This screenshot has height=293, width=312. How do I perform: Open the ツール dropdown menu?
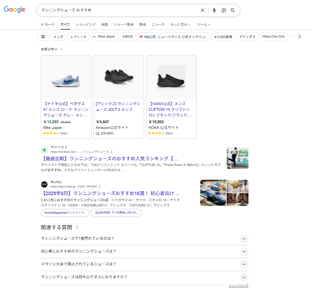[x=203, y=24]
